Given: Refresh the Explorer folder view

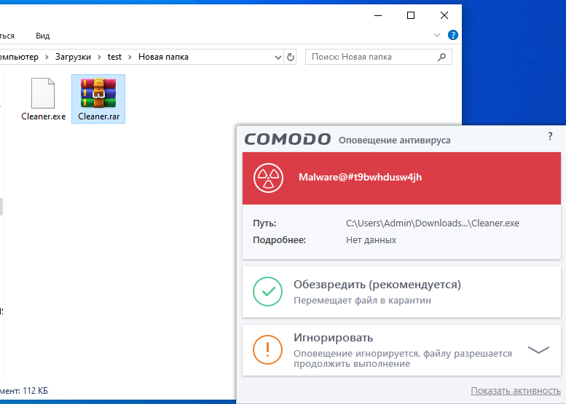Looking at the screenshot, I should (290, 57).
